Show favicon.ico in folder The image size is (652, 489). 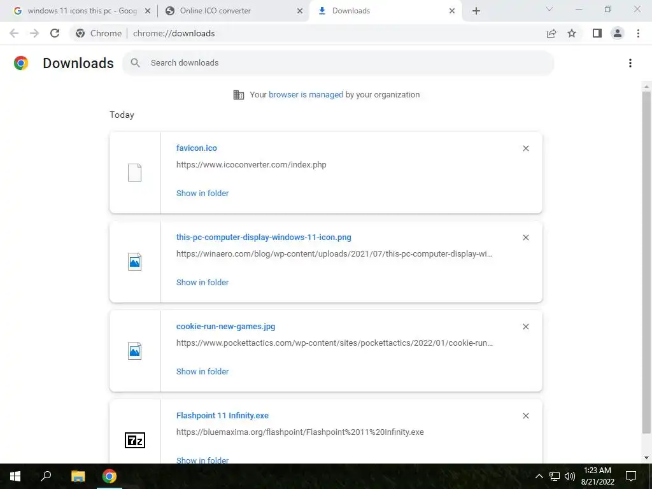202,194
